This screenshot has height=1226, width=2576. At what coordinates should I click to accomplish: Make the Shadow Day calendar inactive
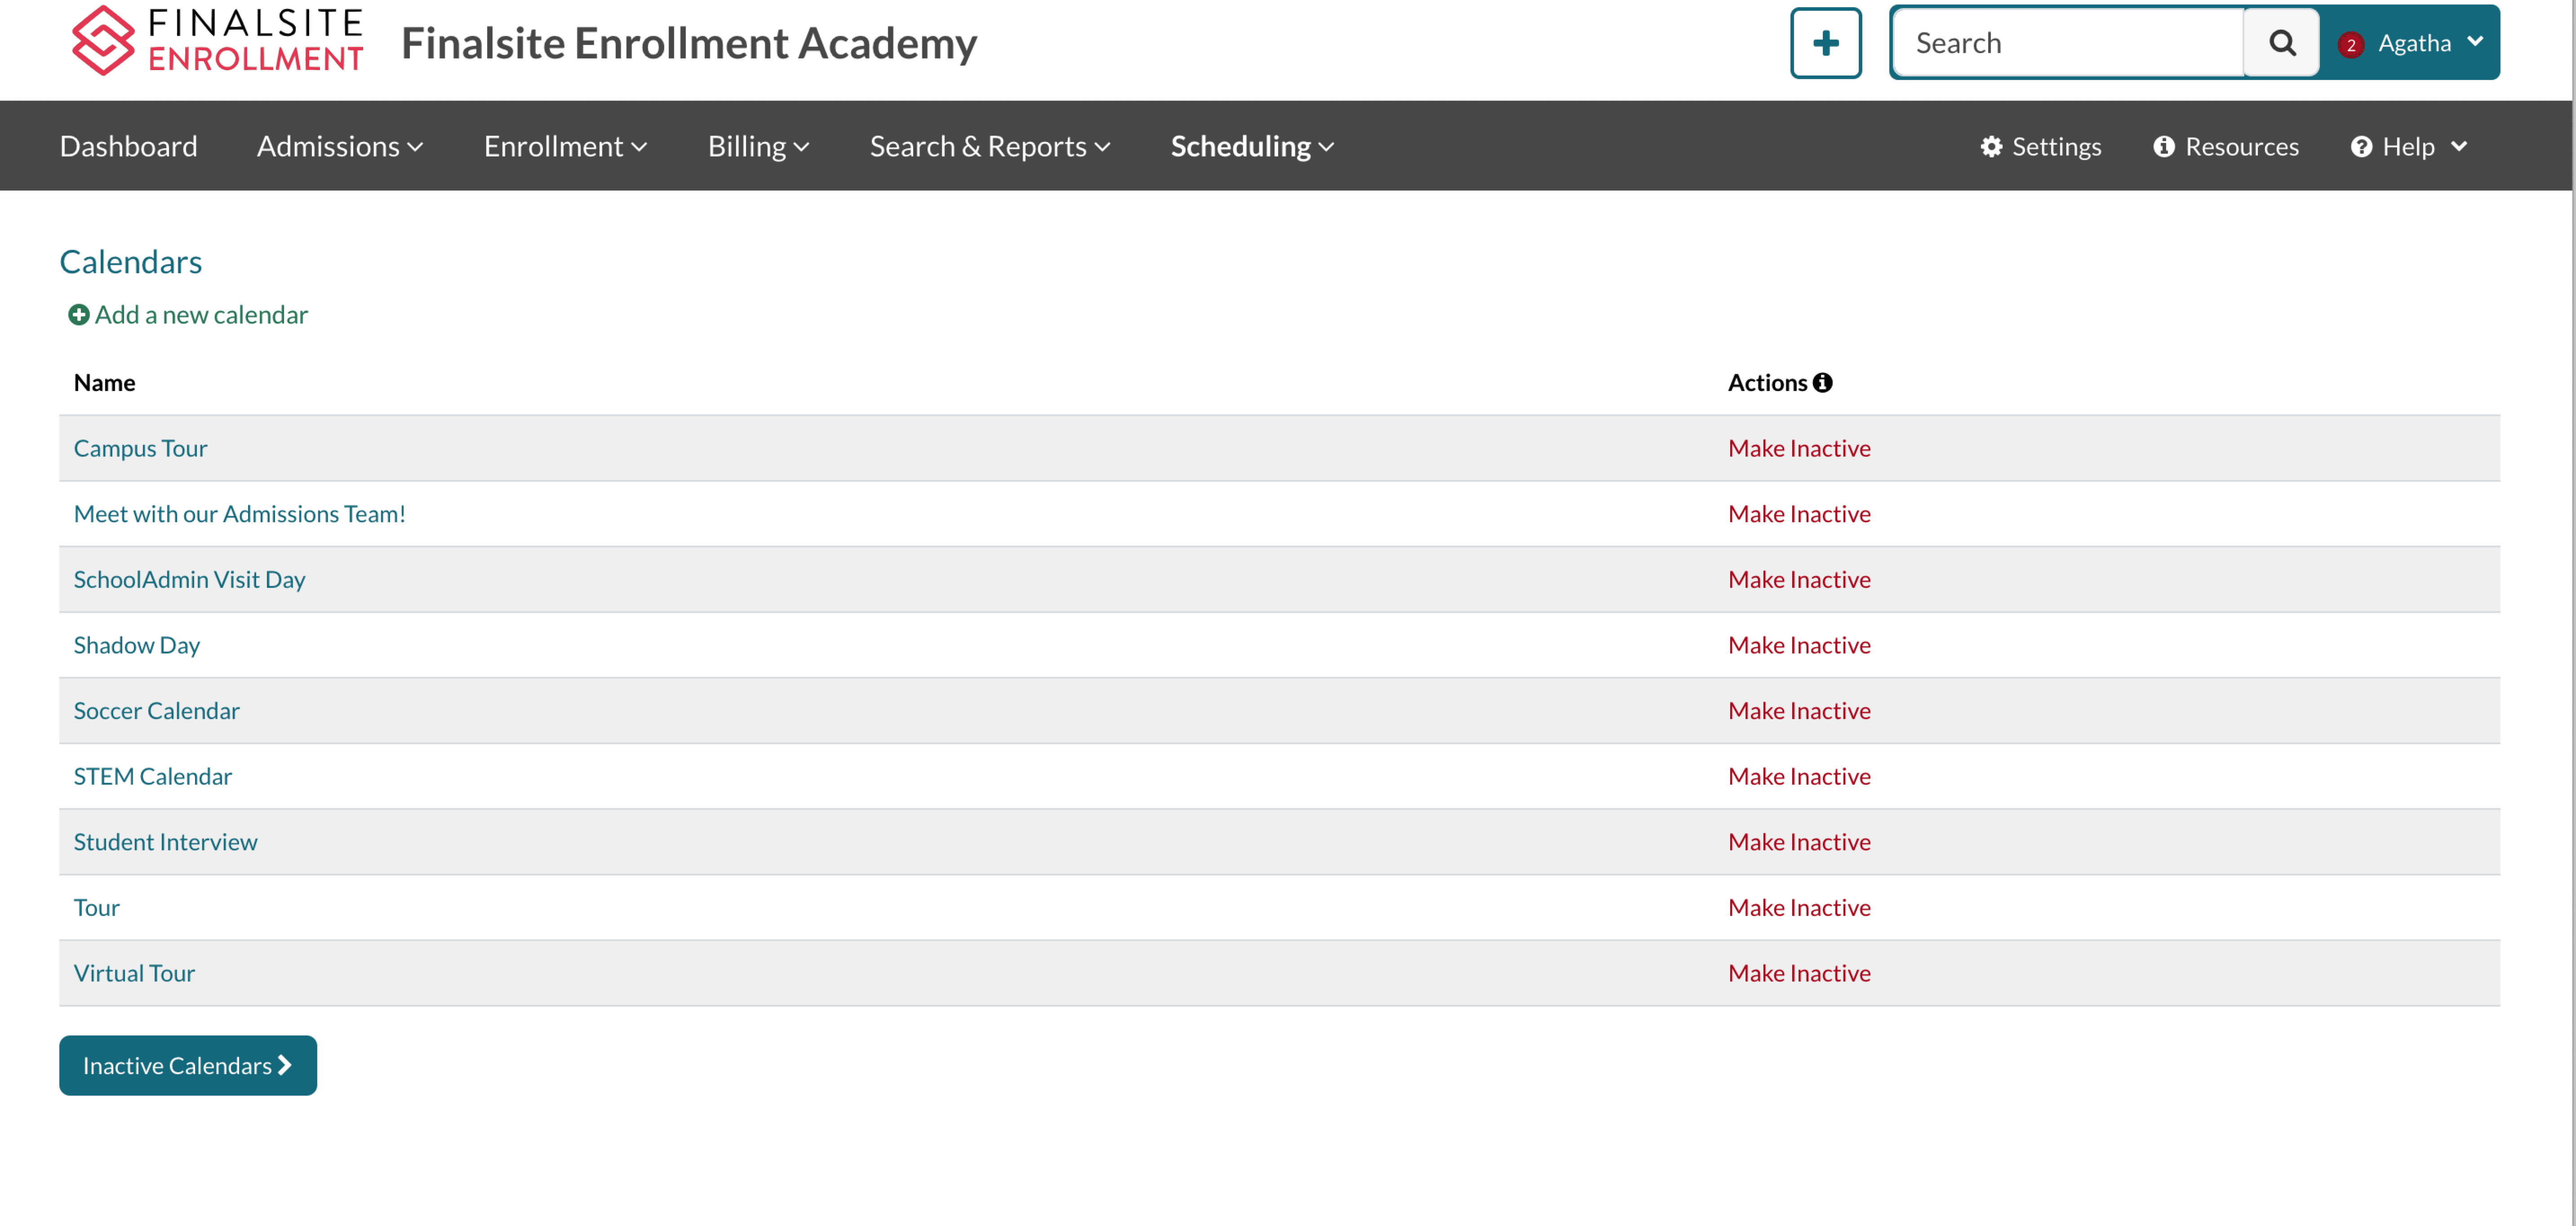tap(1799, 645)
